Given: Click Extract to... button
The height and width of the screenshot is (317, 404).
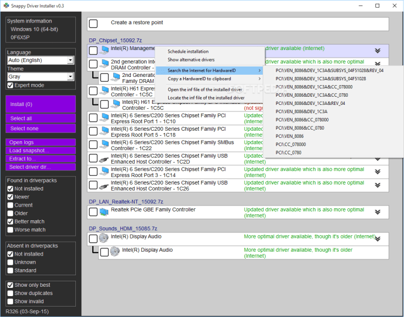Looking at the screenshot, I should [41, 159].
